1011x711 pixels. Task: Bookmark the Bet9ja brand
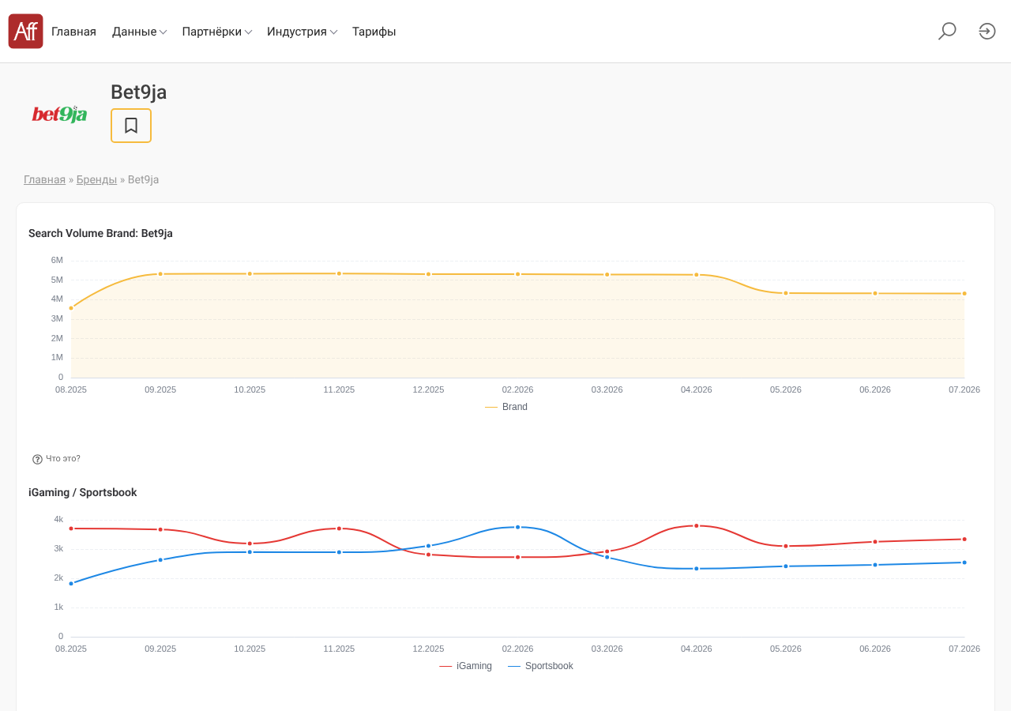coord(131,126)
